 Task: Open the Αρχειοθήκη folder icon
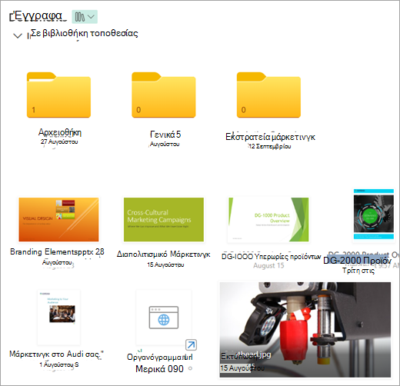[58, 95]
